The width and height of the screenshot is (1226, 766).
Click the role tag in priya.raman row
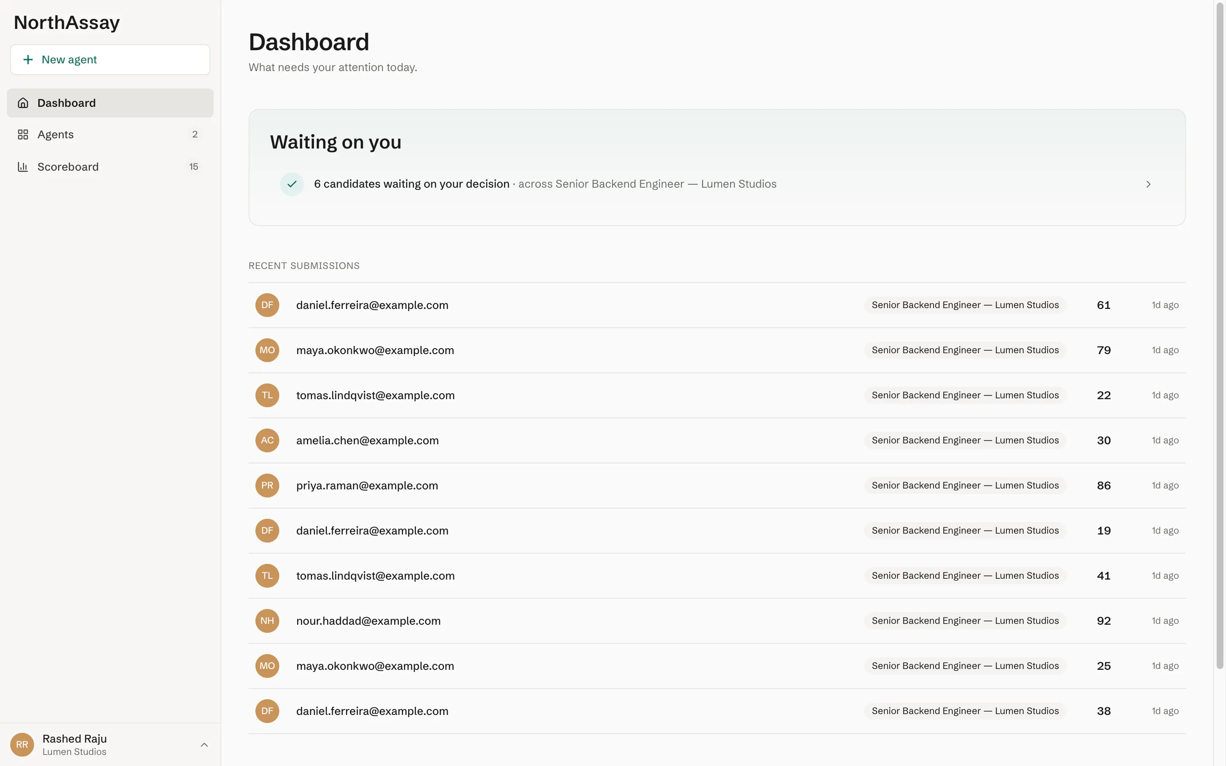pyautogui.click(x=965, y=485)
